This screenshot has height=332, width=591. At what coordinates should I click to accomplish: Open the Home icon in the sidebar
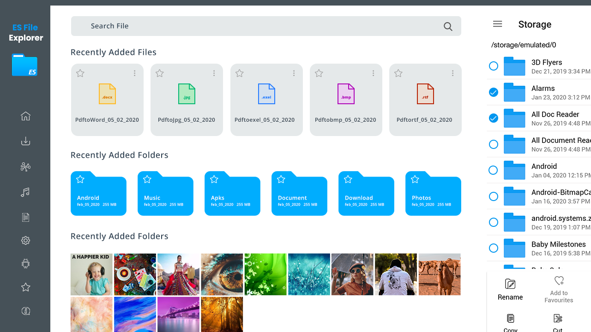[x=25, y=116]
